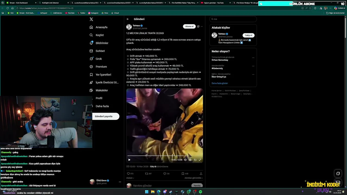Go to Anasayfa in sidebar
Image resolution: width=347 pixels, height=195 pixels.
tap(99, 27)
